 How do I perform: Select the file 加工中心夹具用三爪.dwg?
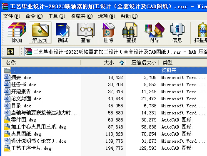point(39,127)
